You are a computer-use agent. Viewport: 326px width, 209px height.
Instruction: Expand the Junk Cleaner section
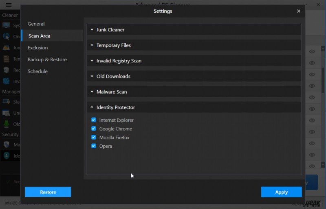(194, 30)
